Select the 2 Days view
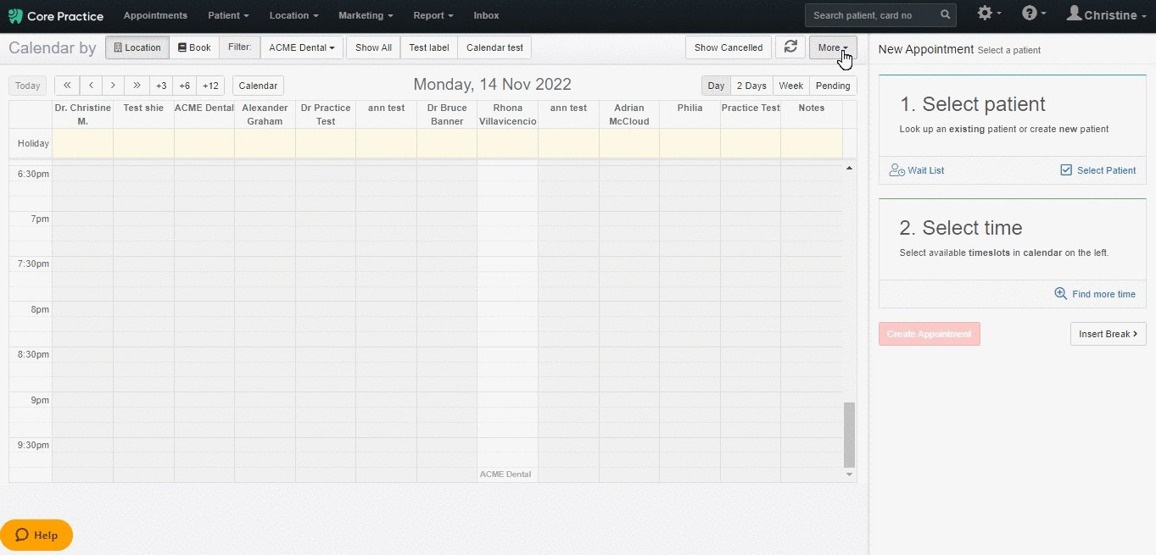This screenshot has height=555, width=1156. [751, 86]
